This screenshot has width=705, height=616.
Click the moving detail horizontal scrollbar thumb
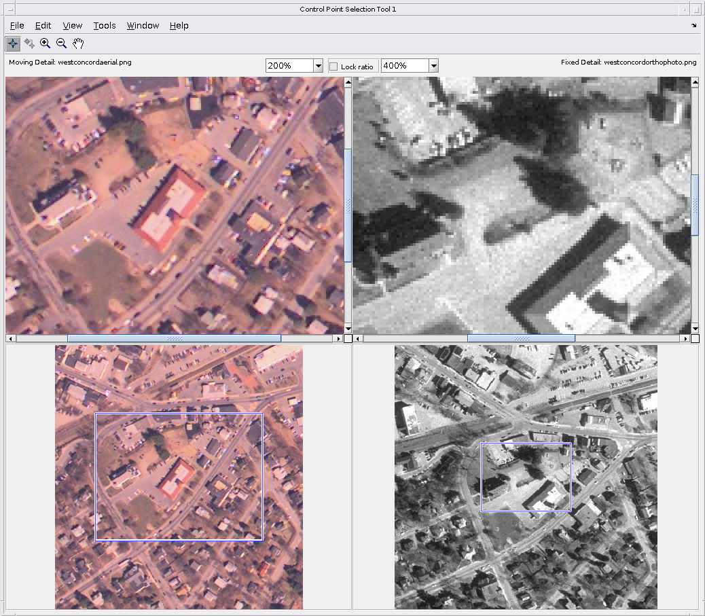(x=174, y=338)
